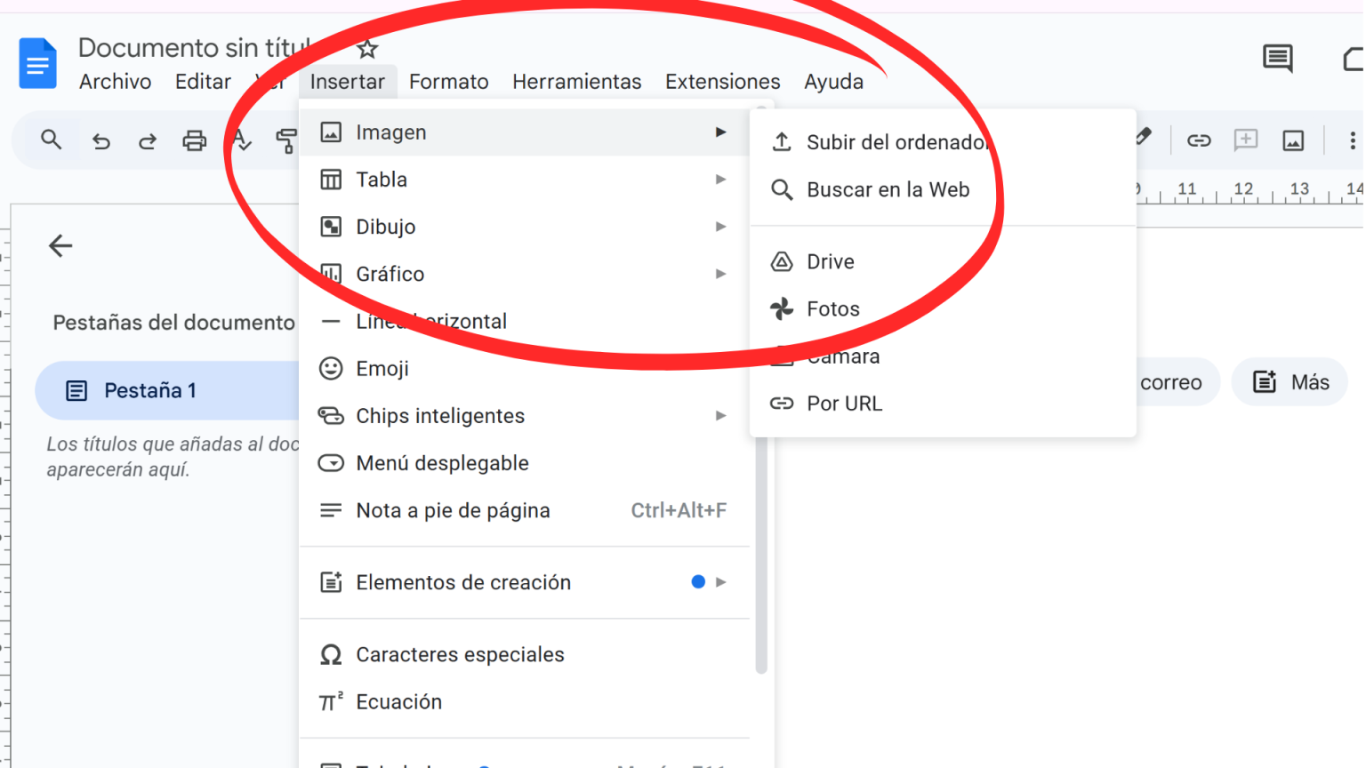The image size is (1366, 768).
Task: Click the Insert image icon in the toolbar
Action: tap(1292, 140)
